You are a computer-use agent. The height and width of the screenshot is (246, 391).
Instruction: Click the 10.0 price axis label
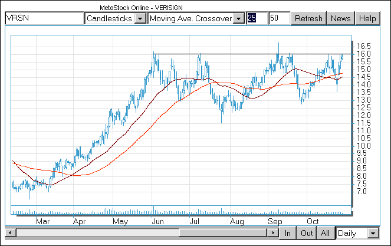[x=363, y=146]
